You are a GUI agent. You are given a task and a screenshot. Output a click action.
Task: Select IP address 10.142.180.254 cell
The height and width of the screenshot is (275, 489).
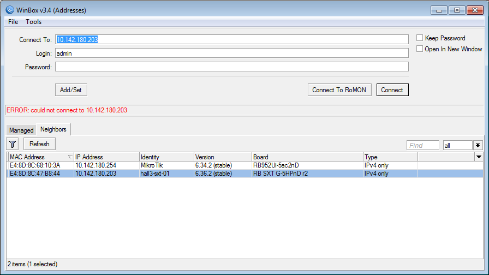[x=96, y=165]
